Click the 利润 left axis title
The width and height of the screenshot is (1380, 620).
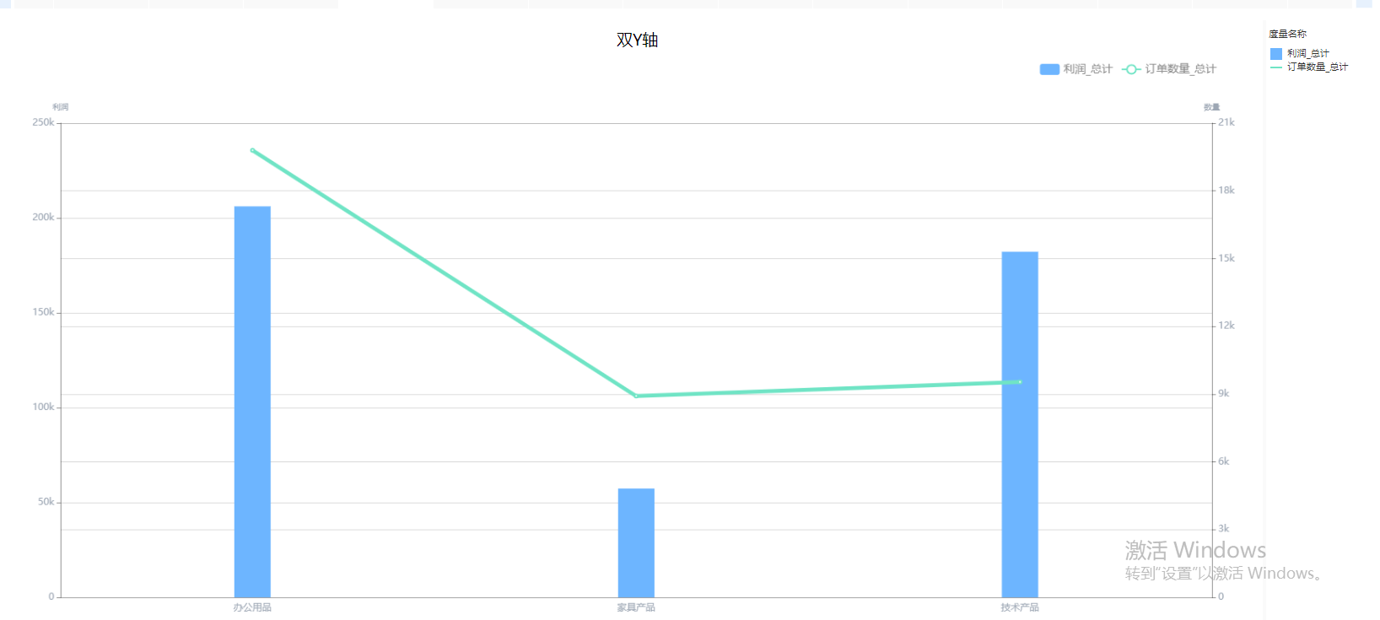point(61,107)
